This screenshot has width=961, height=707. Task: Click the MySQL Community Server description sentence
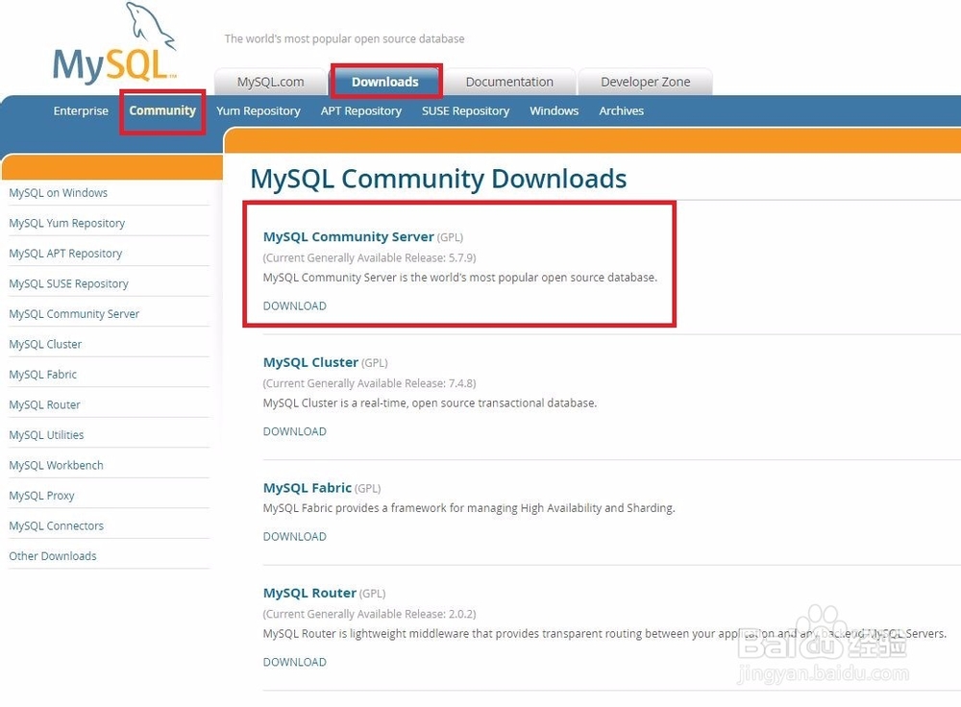pyautogui.click(x=460, y=278)
